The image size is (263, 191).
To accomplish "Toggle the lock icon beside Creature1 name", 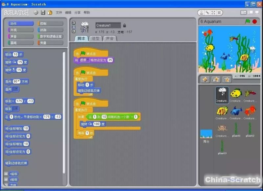I will (124, 25).
